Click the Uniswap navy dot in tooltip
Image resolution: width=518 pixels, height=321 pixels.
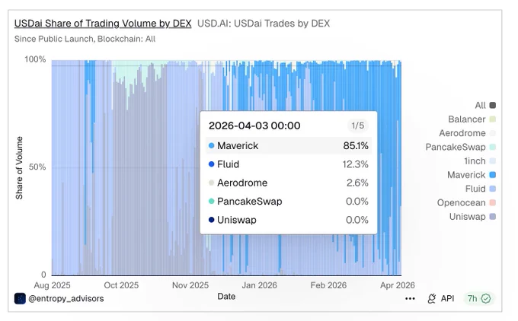(212, 219)
